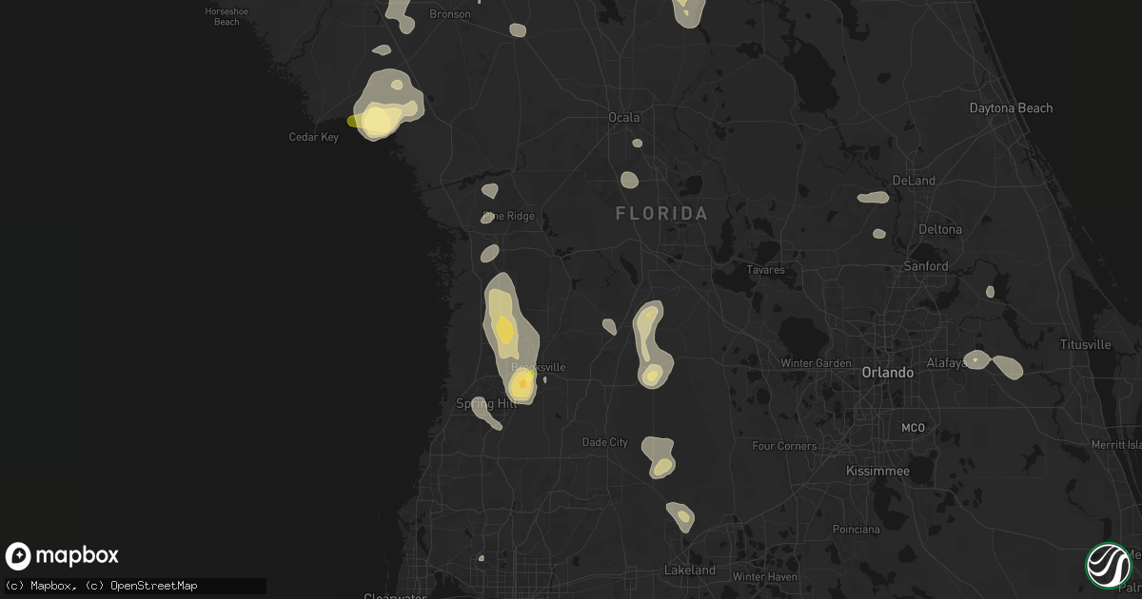Select the Daytona Beach label

click(1011, 108)
